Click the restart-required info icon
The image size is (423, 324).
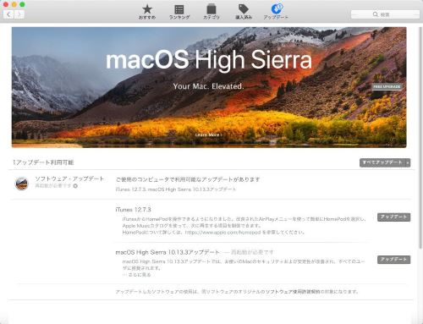[x=75, y=186]
